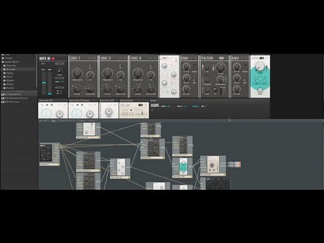Click the OSC 2 FM knob
This screenshot has width=324, height=243.
pos(120,75)
